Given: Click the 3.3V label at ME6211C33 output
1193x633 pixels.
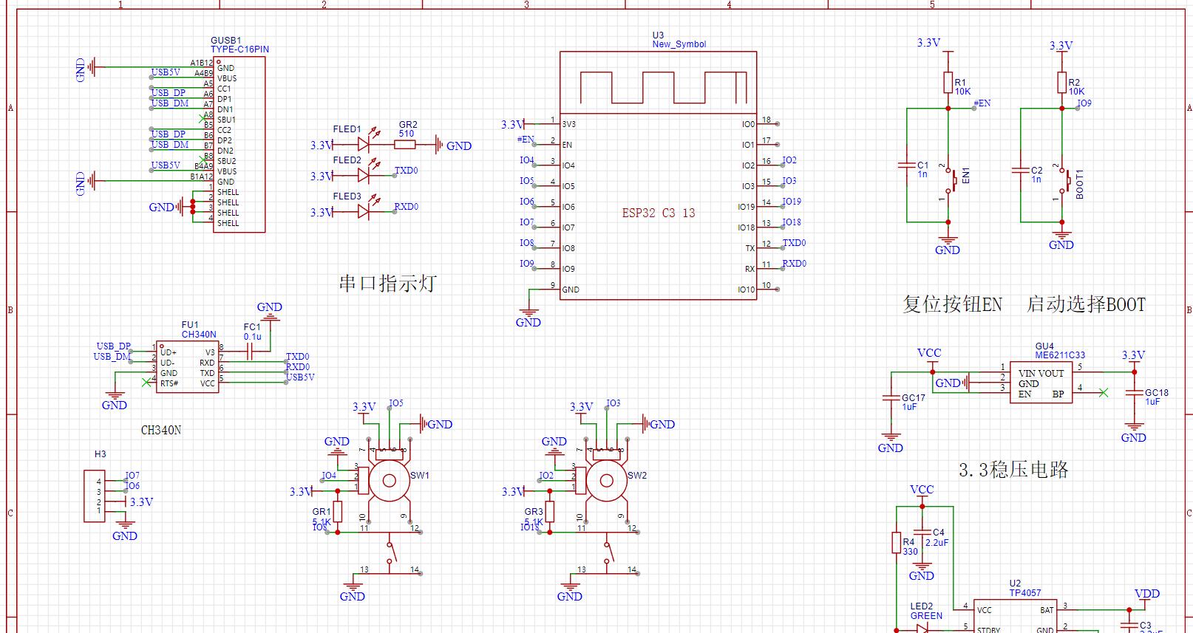Looking at the screenshot, I should coord(1133,356).
